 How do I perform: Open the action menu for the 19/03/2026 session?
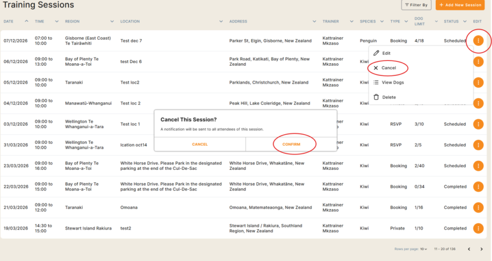[478, 228]
